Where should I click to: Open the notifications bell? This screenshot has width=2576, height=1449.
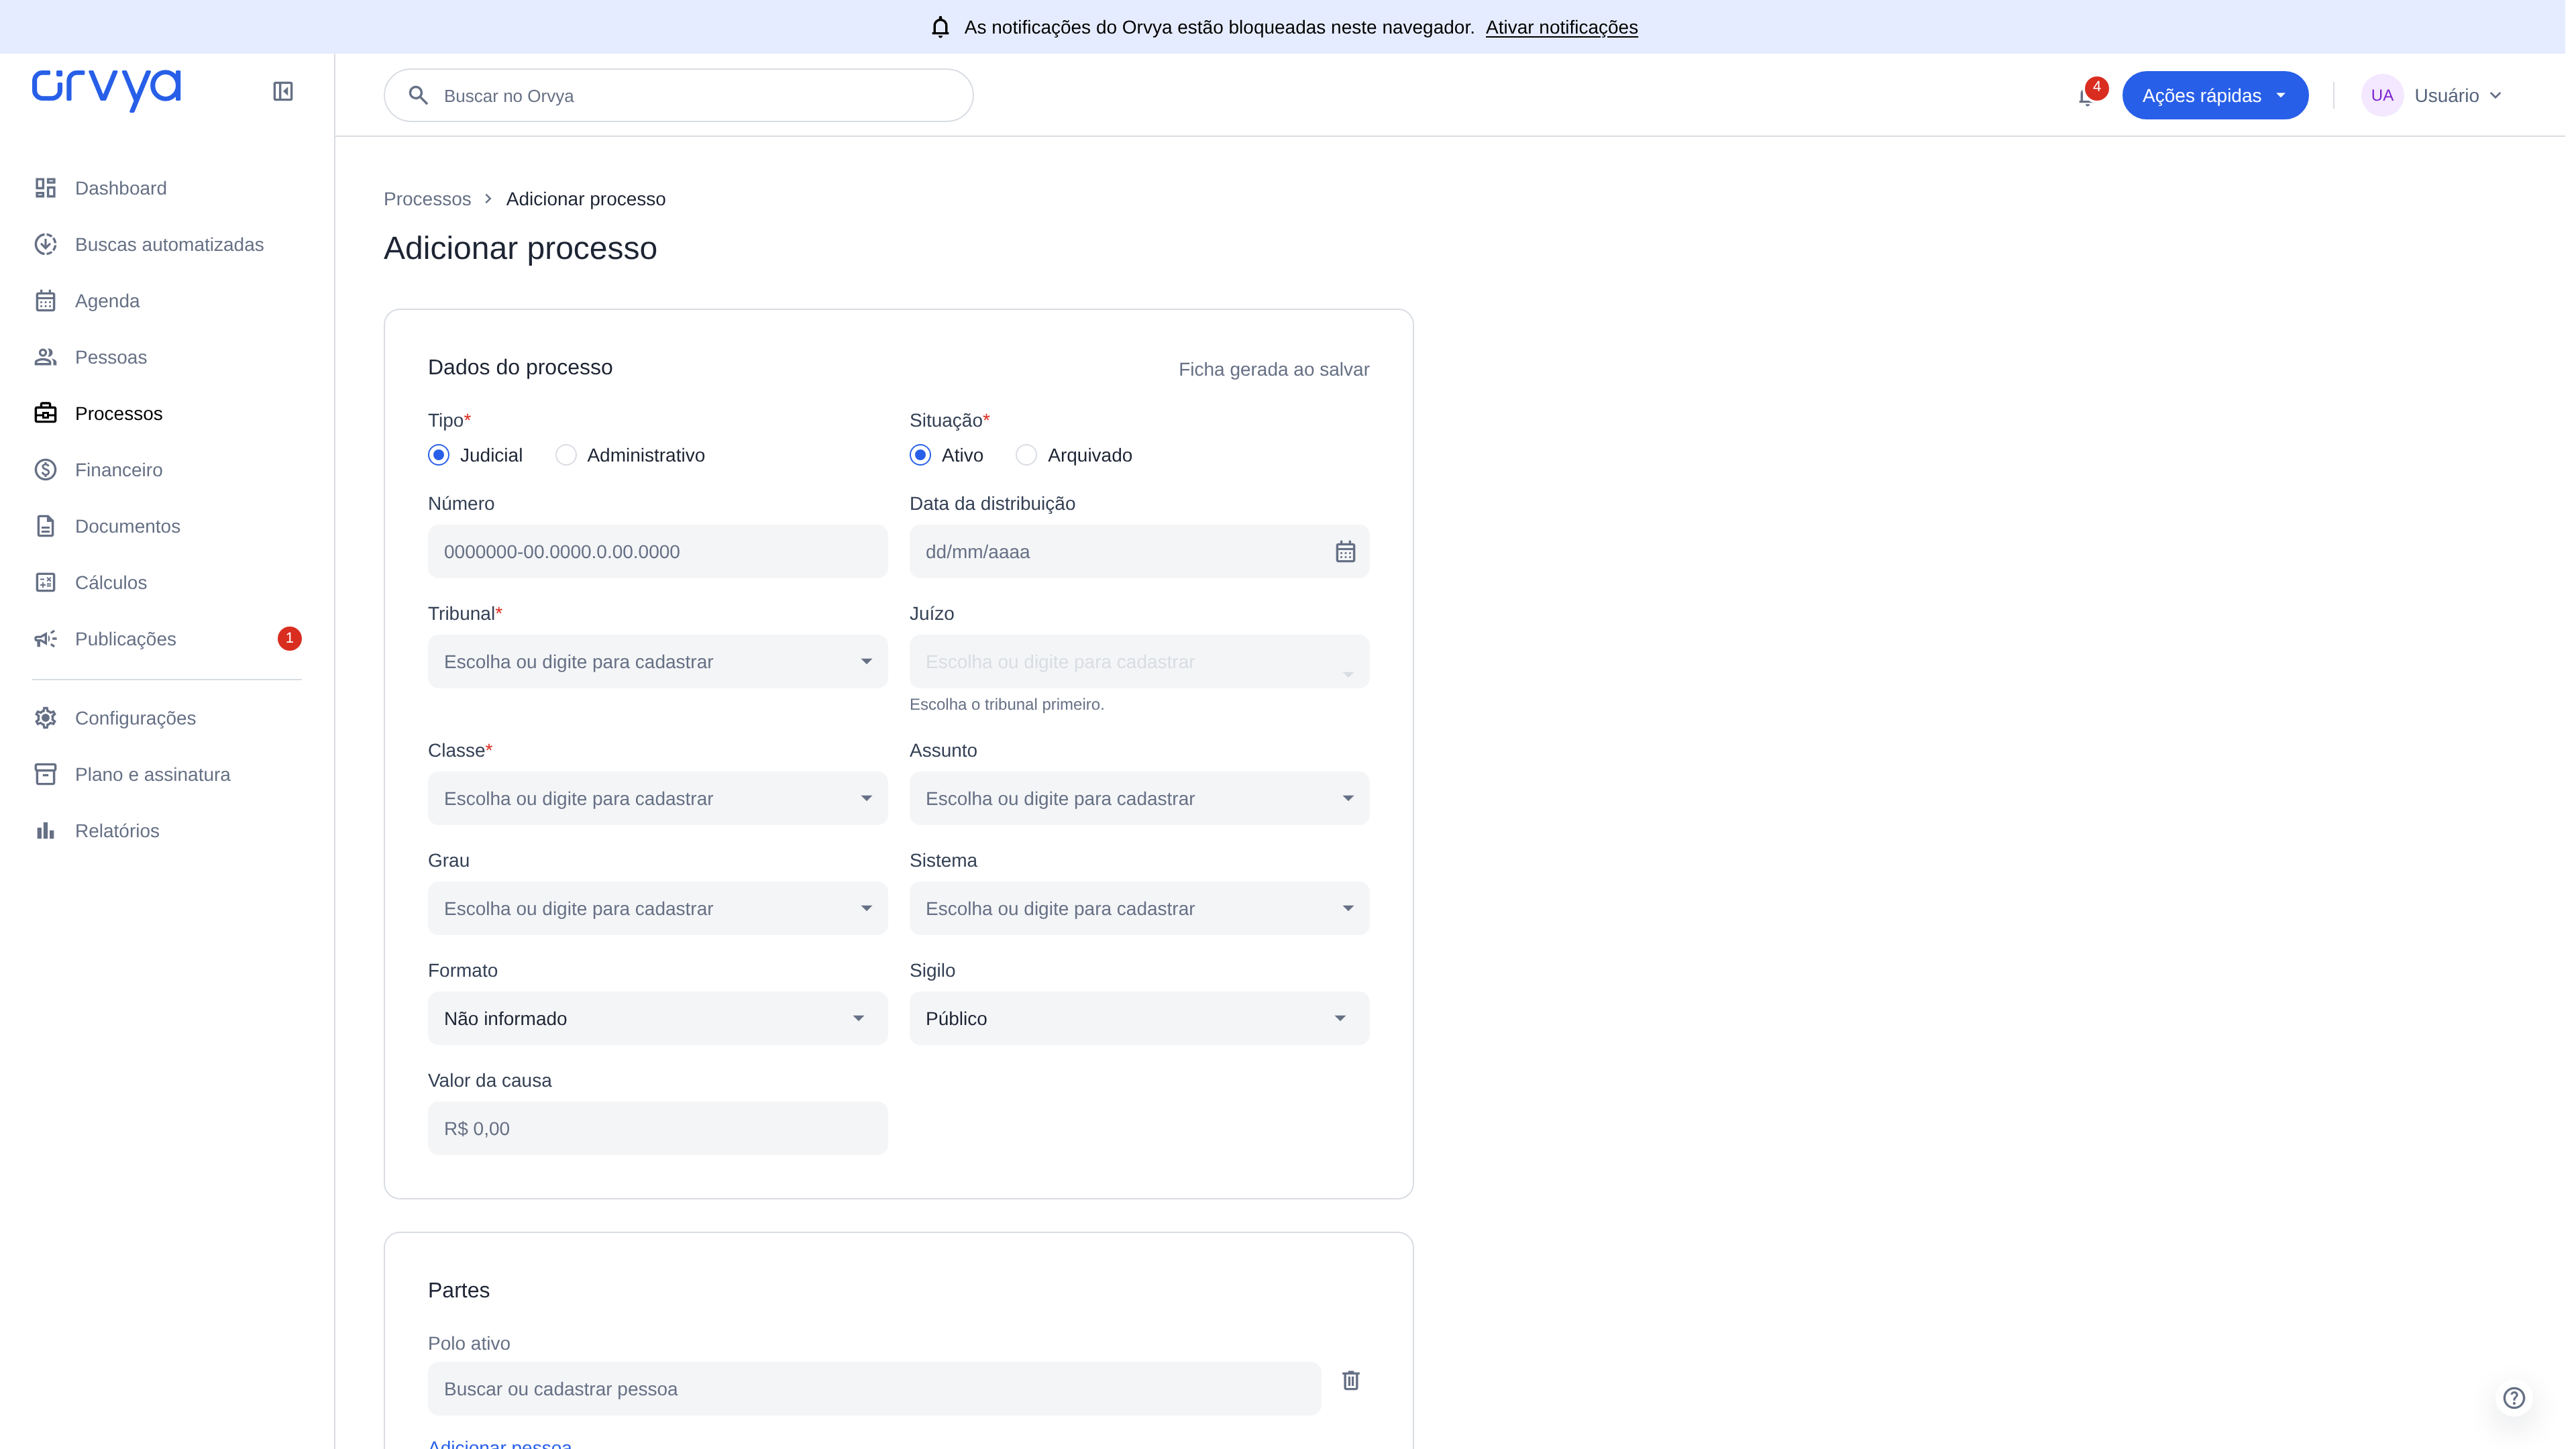click(2087, 96)
